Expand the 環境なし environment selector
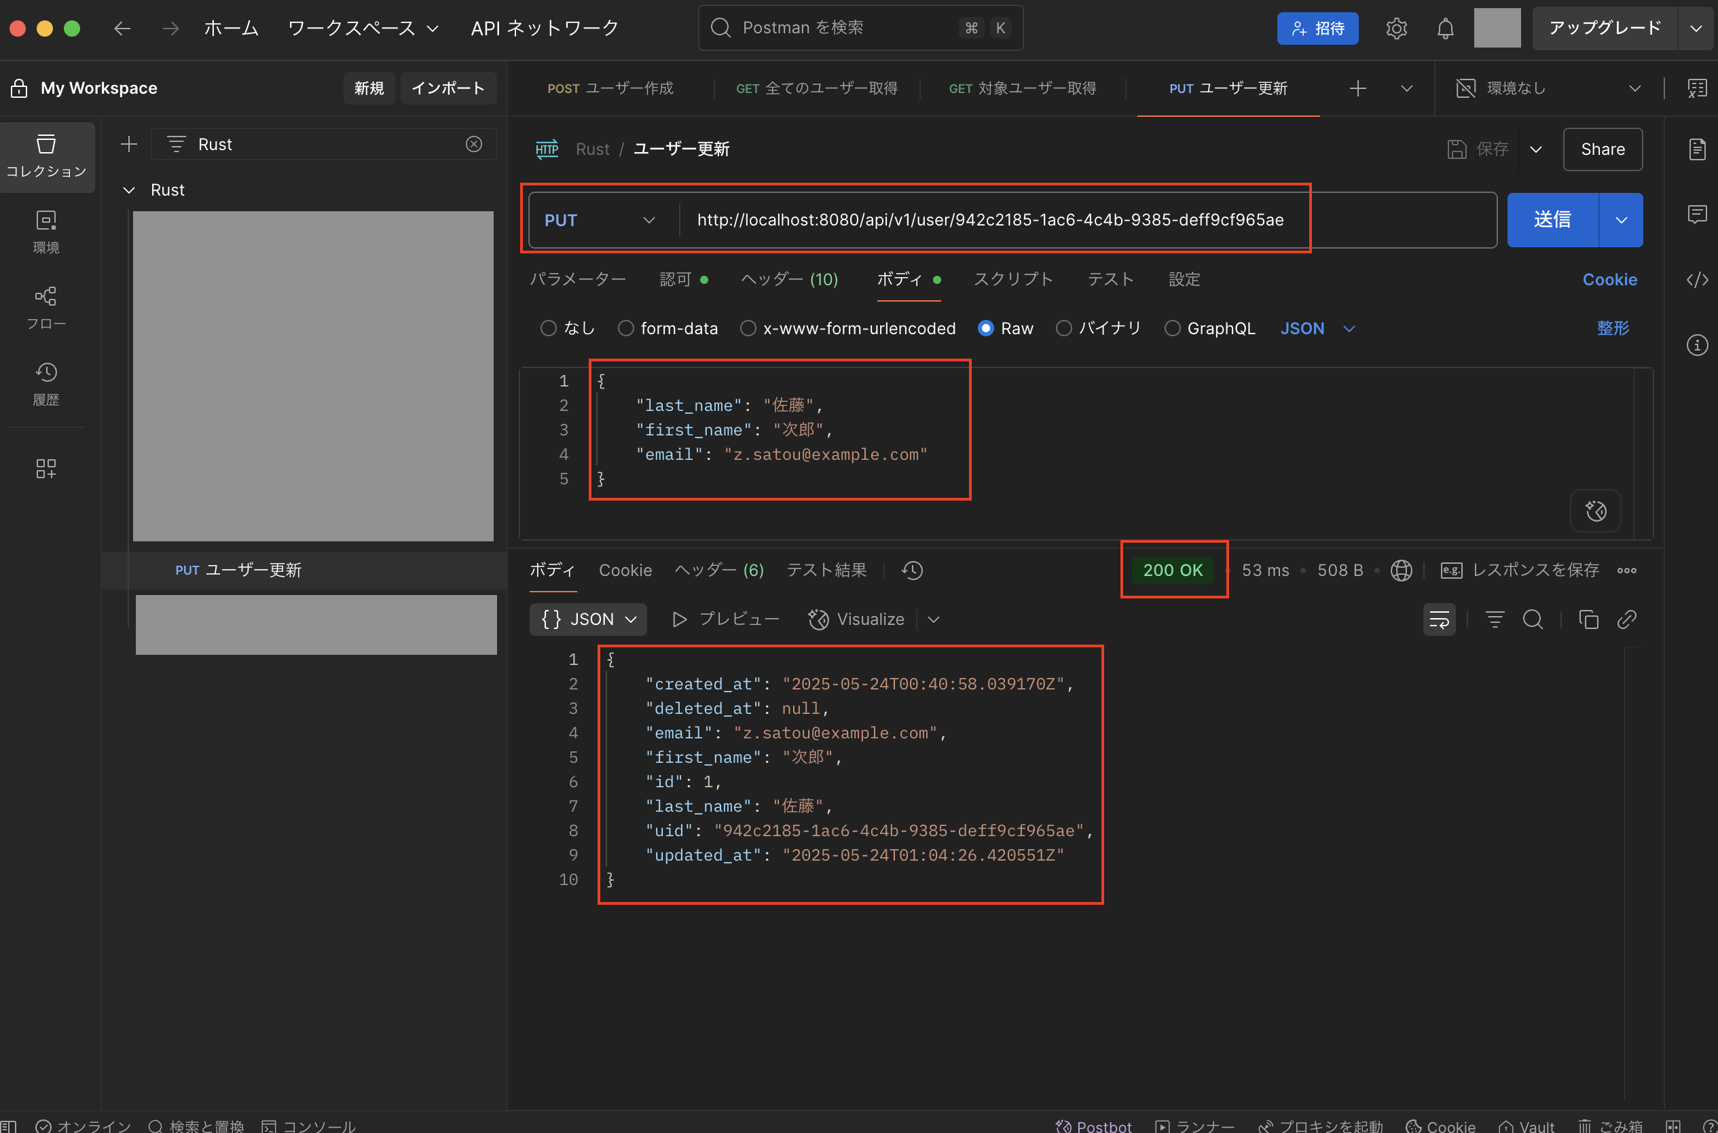Image resolution: width=1718 pixels, height=1133 pixels. click(x=1549, y=88)
